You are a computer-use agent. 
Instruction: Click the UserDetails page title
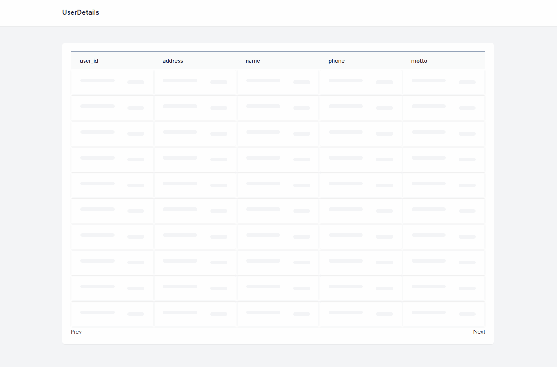click(80, 12)
